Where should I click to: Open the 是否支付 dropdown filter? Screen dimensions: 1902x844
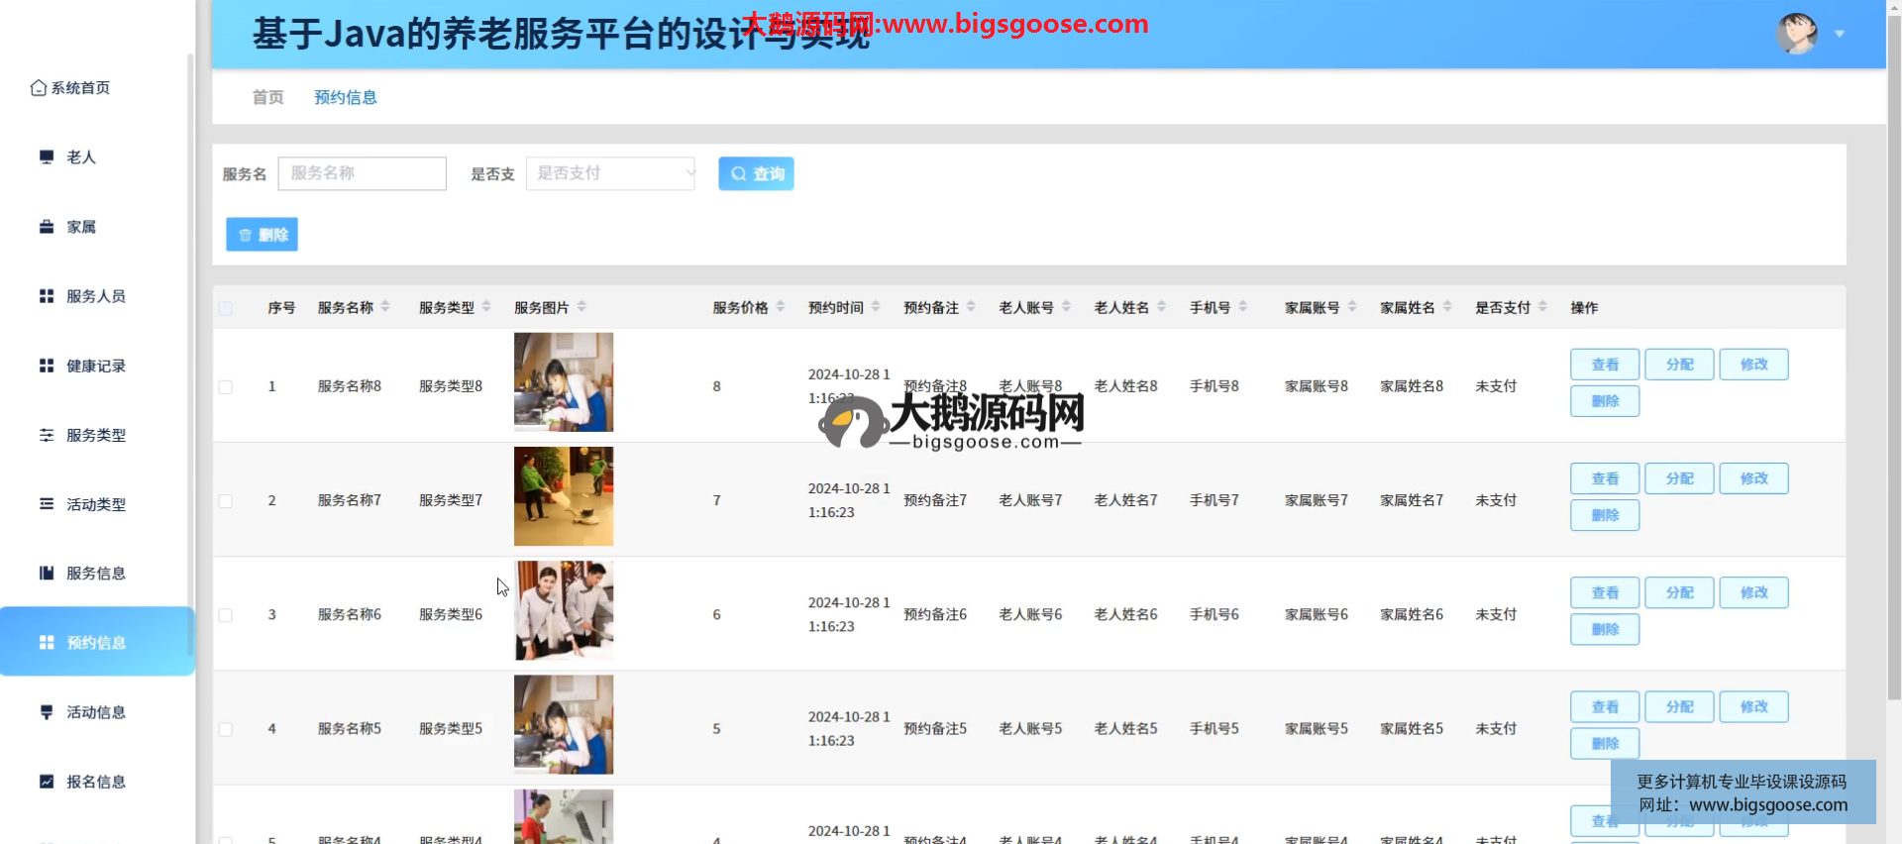(x=610, y=173)
